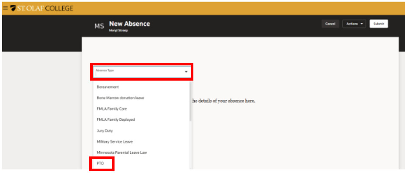This screenshot has width=405, height=173.
Task: Cancel the new absence request
Action: pos(330,24)
